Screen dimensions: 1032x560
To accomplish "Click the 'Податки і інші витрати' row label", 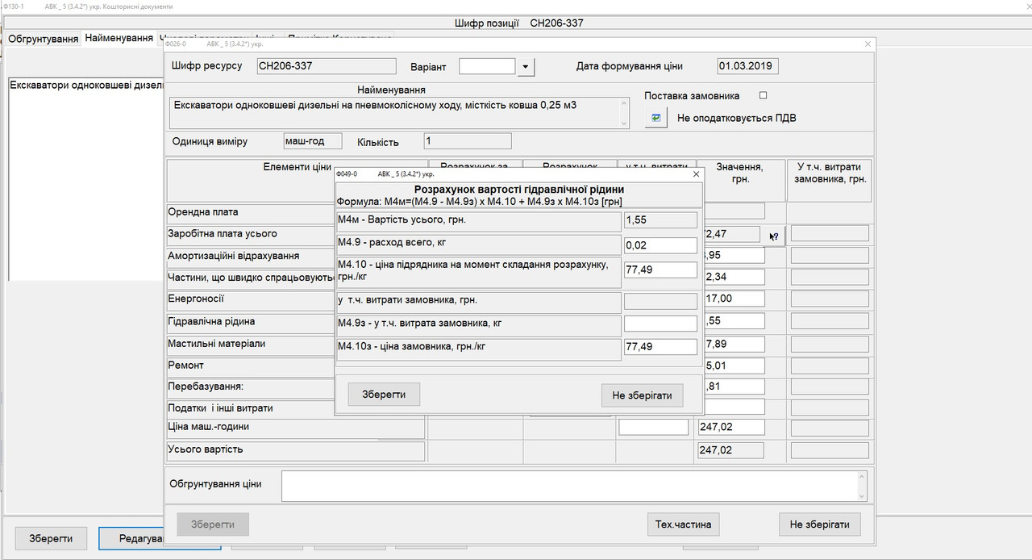I will [220, 407].
